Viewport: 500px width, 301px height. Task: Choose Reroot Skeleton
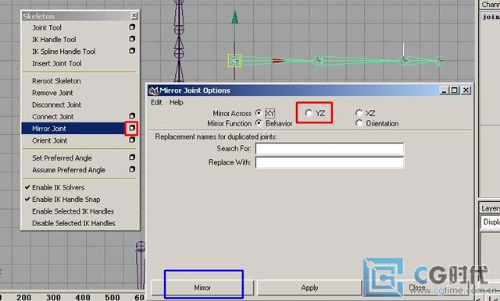coord(56,81)
